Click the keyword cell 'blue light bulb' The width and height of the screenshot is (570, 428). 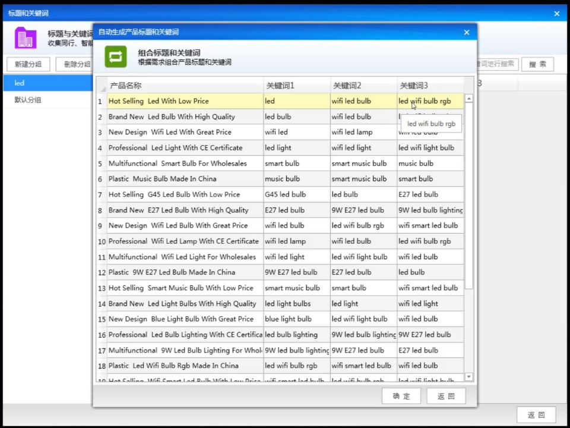[x=297, y=319]
